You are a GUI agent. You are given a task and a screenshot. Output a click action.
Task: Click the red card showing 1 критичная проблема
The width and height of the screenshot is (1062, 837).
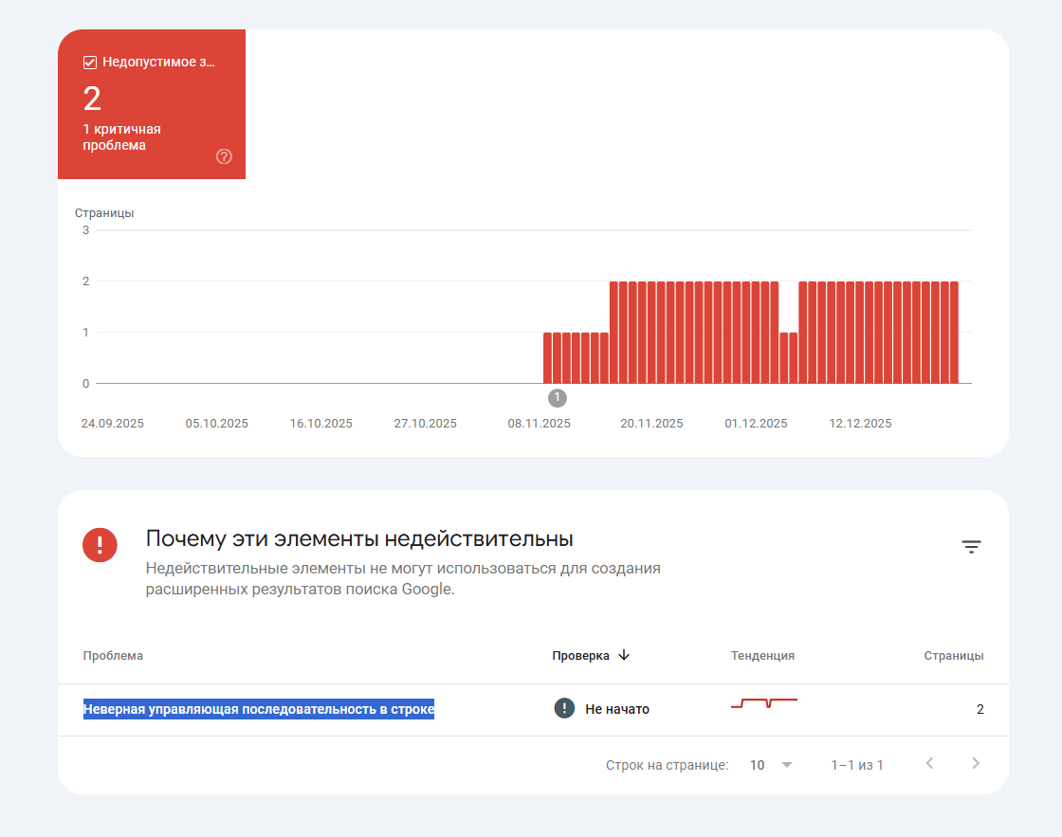[x=152, y=104]
